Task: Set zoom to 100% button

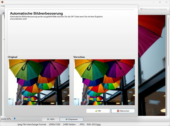Action: coord(51,119)
